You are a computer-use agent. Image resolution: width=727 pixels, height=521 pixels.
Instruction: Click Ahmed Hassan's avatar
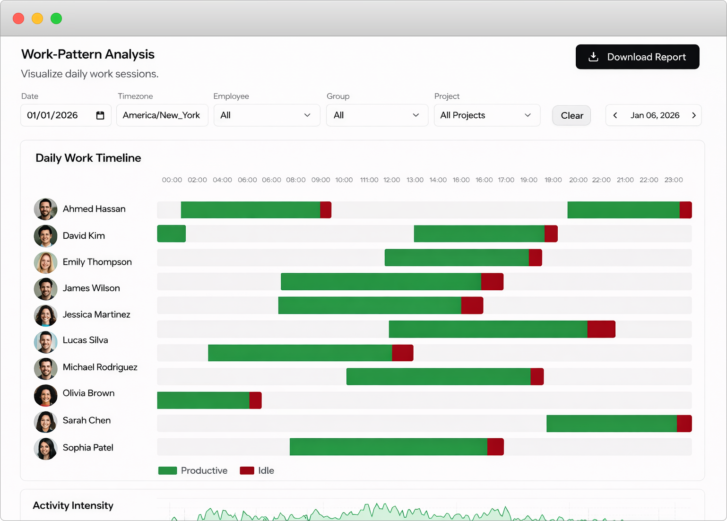(x=45, y=209)
